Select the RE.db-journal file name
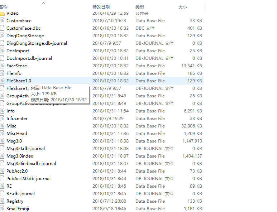This screenshot has height=212, width=277. (x=20, y=194)
